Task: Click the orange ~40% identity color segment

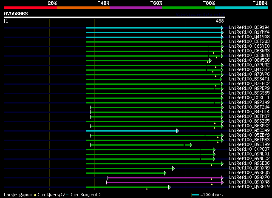Action: pos(83,8)
